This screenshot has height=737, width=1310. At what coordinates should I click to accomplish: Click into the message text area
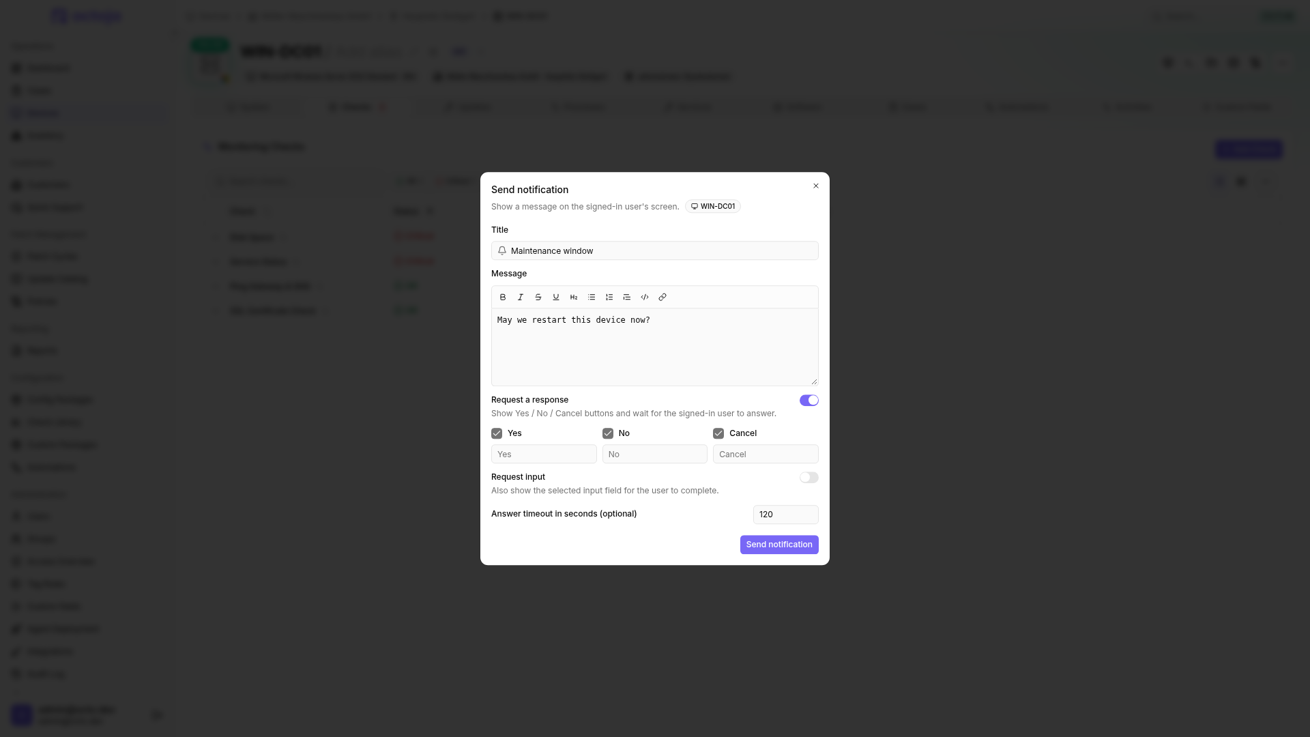click(x=655, y=347)
